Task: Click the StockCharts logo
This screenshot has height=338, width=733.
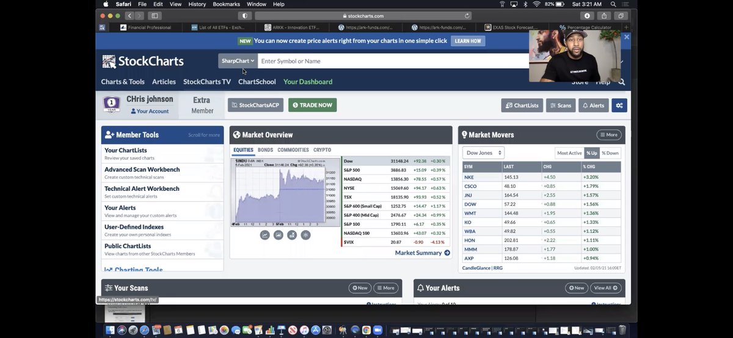Action: [x=143, y=61]
